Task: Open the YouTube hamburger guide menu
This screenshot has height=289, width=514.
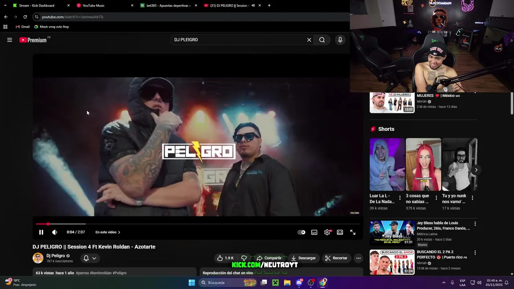Action: (10, 40)
